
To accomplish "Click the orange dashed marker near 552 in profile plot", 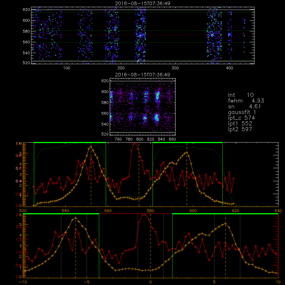I will (x=91, y=174).
